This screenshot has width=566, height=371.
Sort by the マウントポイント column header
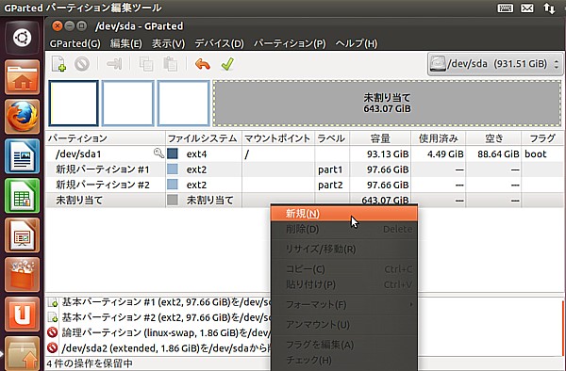[x=278, y=138]
